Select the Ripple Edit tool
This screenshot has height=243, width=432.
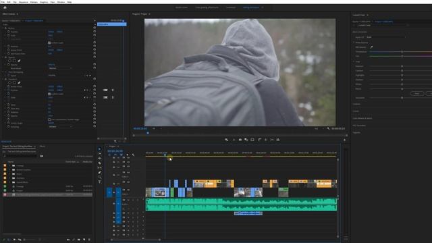[99, 159]
